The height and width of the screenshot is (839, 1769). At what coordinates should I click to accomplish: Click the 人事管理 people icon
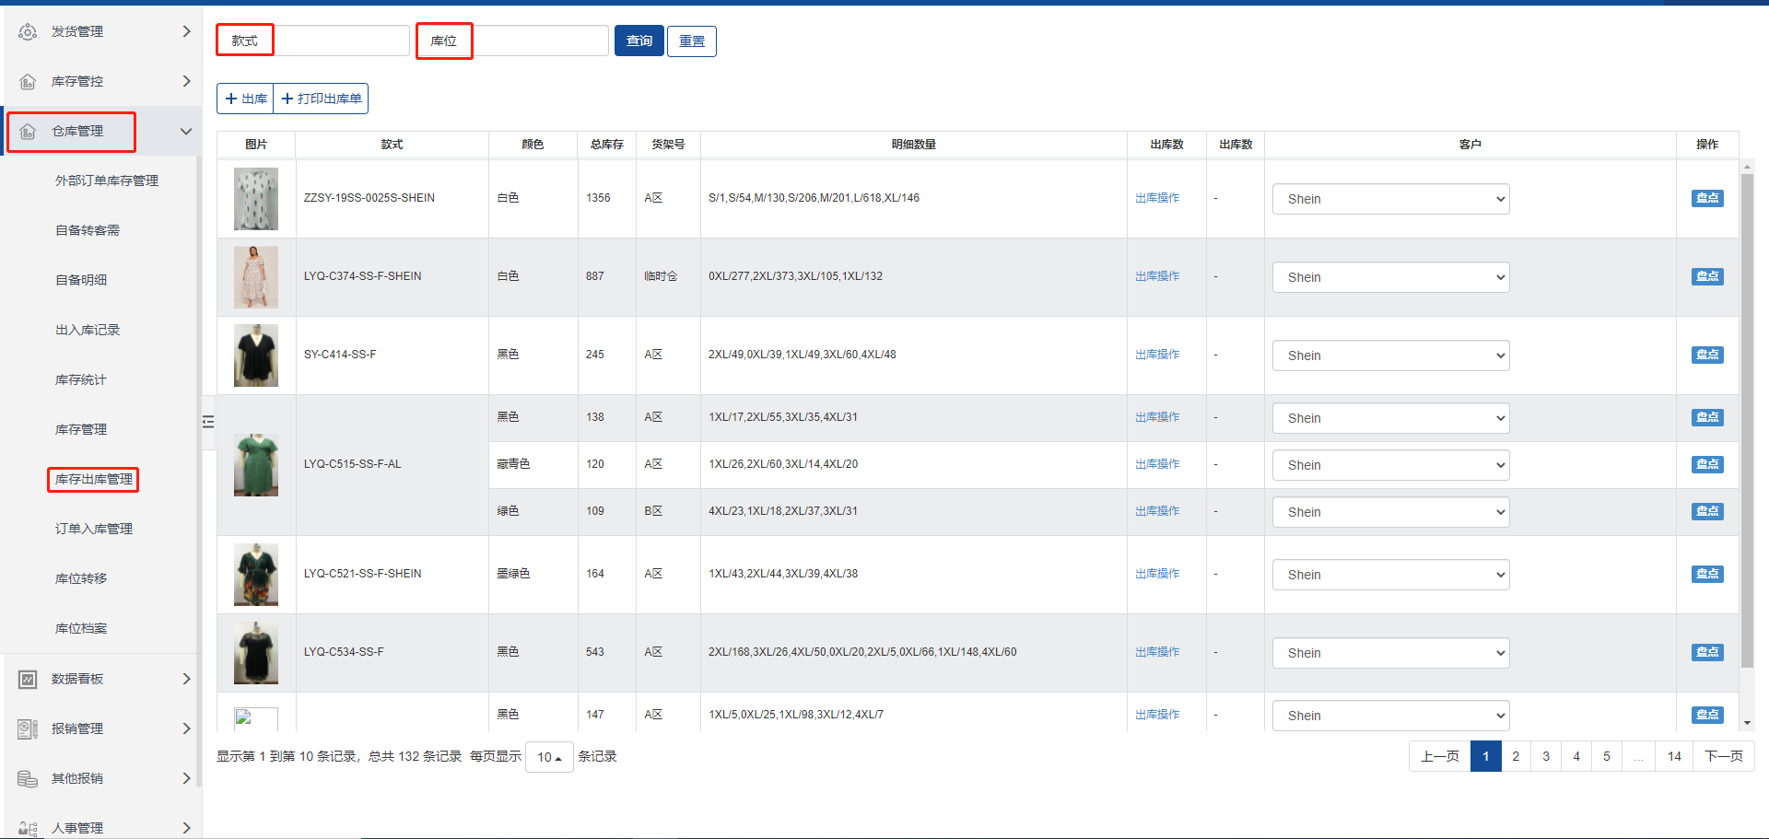[x=28, y=828]
